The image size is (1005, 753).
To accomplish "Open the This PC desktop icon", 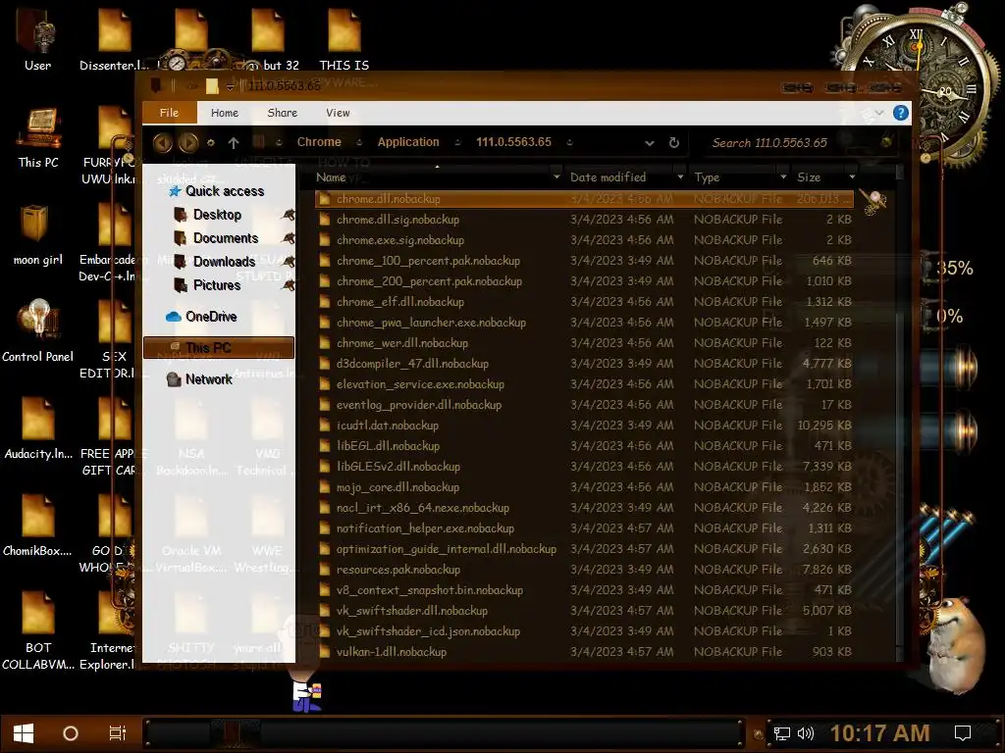I will 38,137.
